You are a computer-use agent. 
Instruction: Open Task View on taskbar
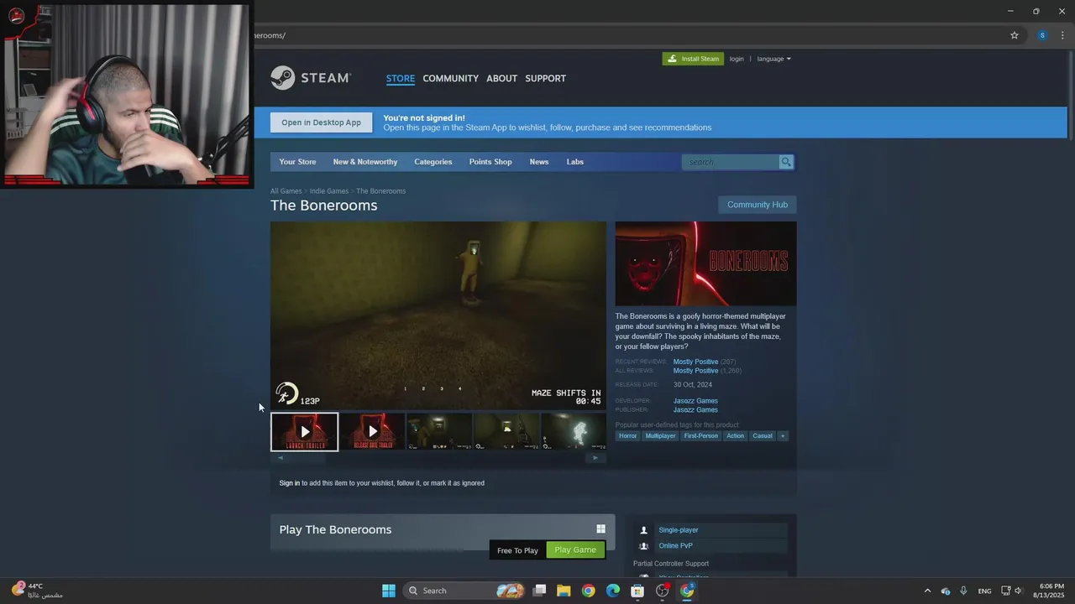pyautogui.click(x=540, y=591)
